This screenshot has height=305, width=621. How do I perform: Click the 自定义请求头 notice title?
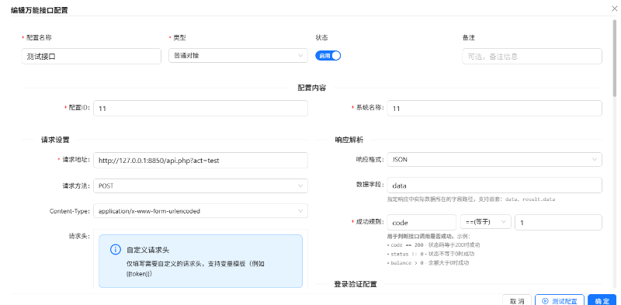tap(148, 250)
